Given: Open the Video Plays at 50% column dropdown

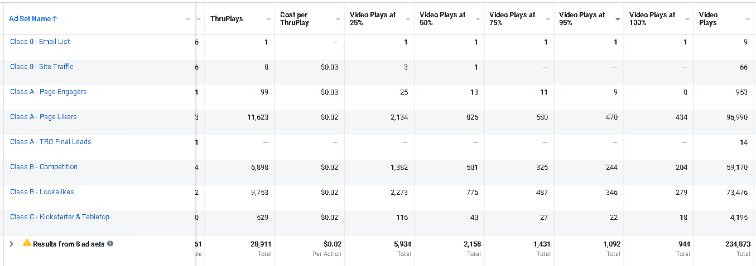Looking at the screenshot, I should [478, 19].
